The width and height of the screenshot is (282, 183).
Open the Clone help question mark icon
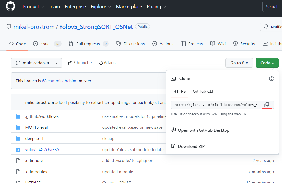[271, 79]
